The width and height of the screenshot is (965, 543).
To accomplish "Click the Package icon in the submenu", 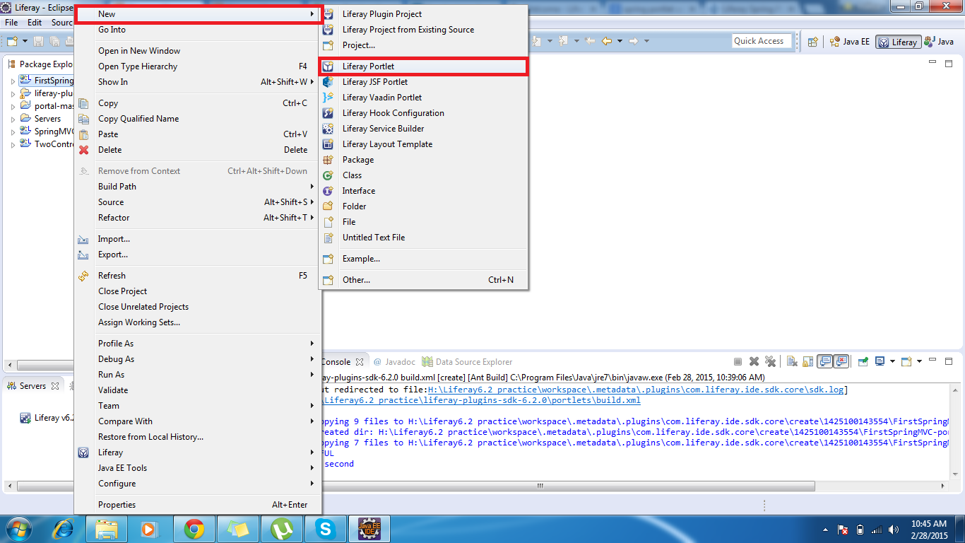I will (x=328, y=160).
